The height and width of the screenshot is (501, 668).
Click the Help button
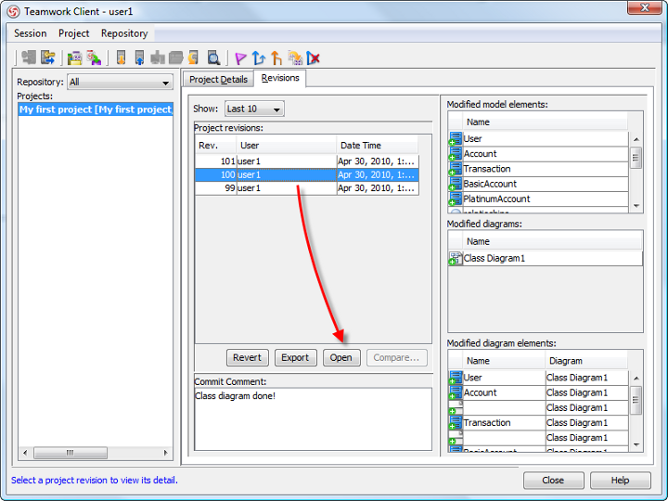[621, 481]
